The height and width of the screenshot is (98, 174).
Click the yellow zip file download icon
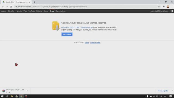click(x=56, y=26)
